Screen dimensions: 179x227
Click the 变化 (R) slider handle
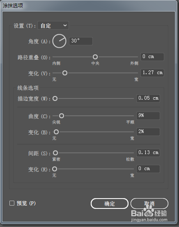point(55,169)
